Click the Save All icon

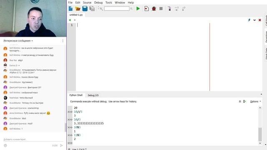pos(92,8)
